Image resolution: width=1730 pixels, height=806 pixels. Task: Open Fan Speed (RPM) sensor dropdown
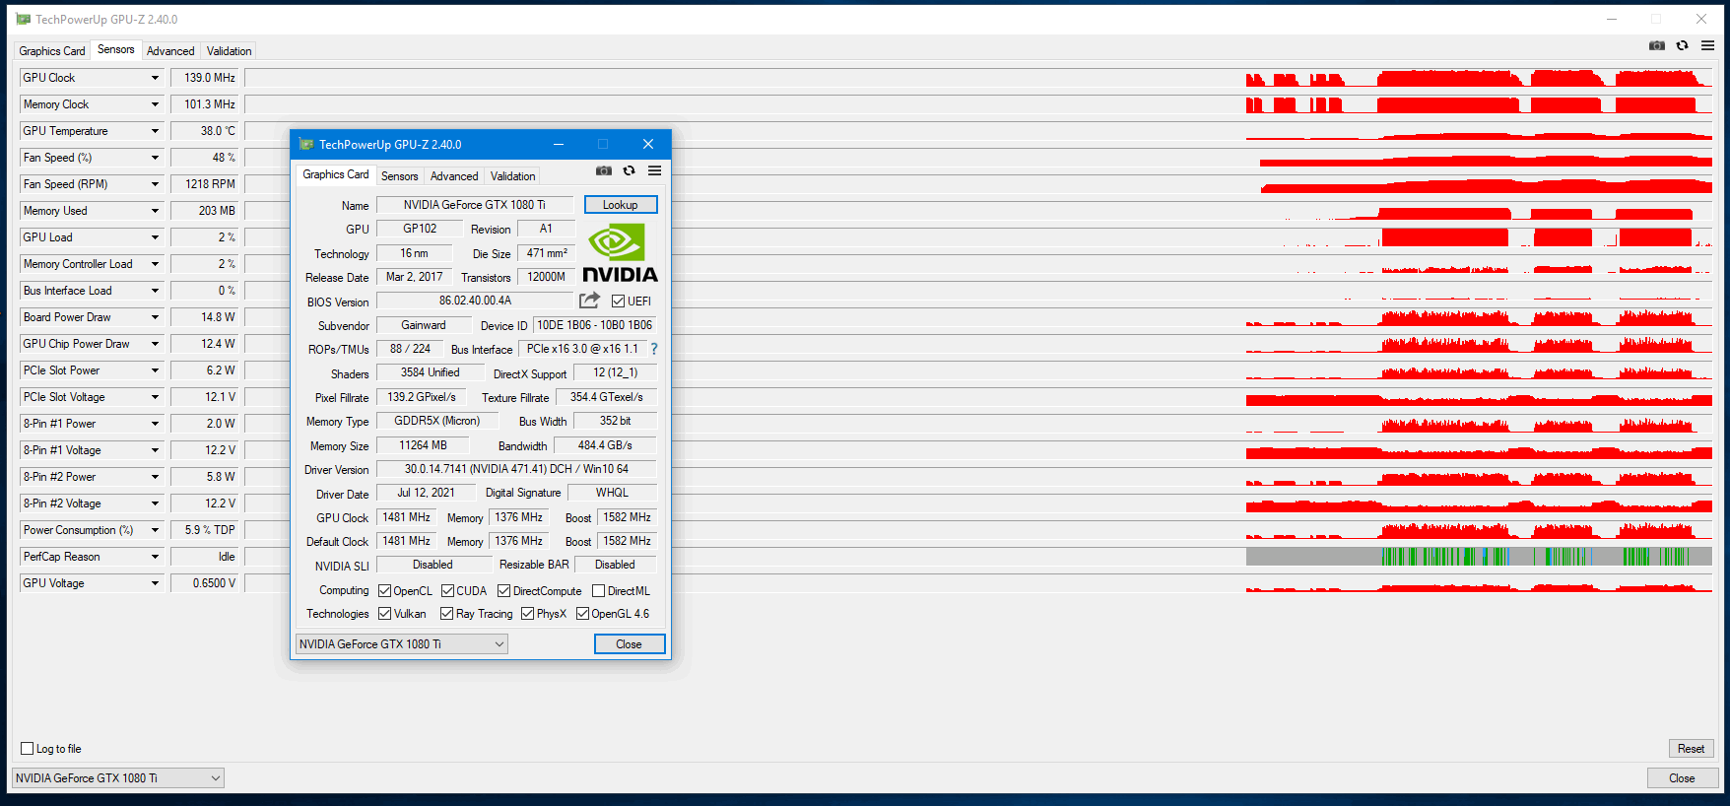pos(155,184)
